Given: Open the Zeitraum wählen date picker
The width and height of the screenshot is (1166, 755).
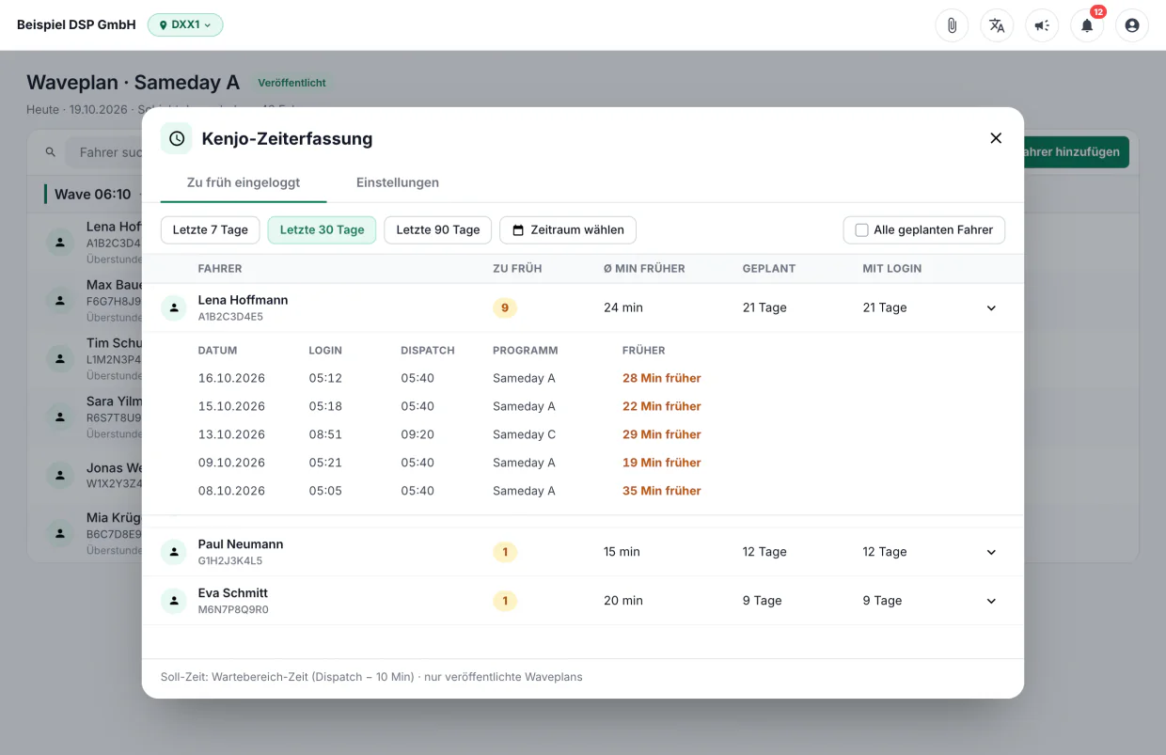Looking at the screenshot, I should click(568, 230).
